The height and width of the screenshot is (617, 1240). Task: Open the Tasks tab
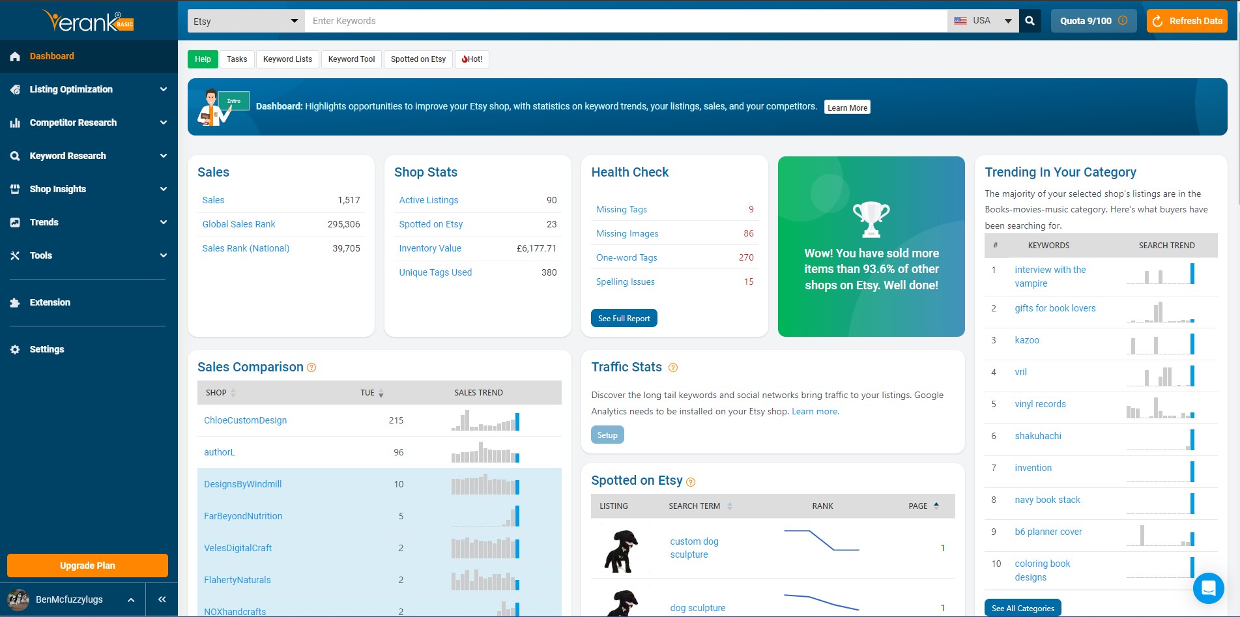click(237, 59)
